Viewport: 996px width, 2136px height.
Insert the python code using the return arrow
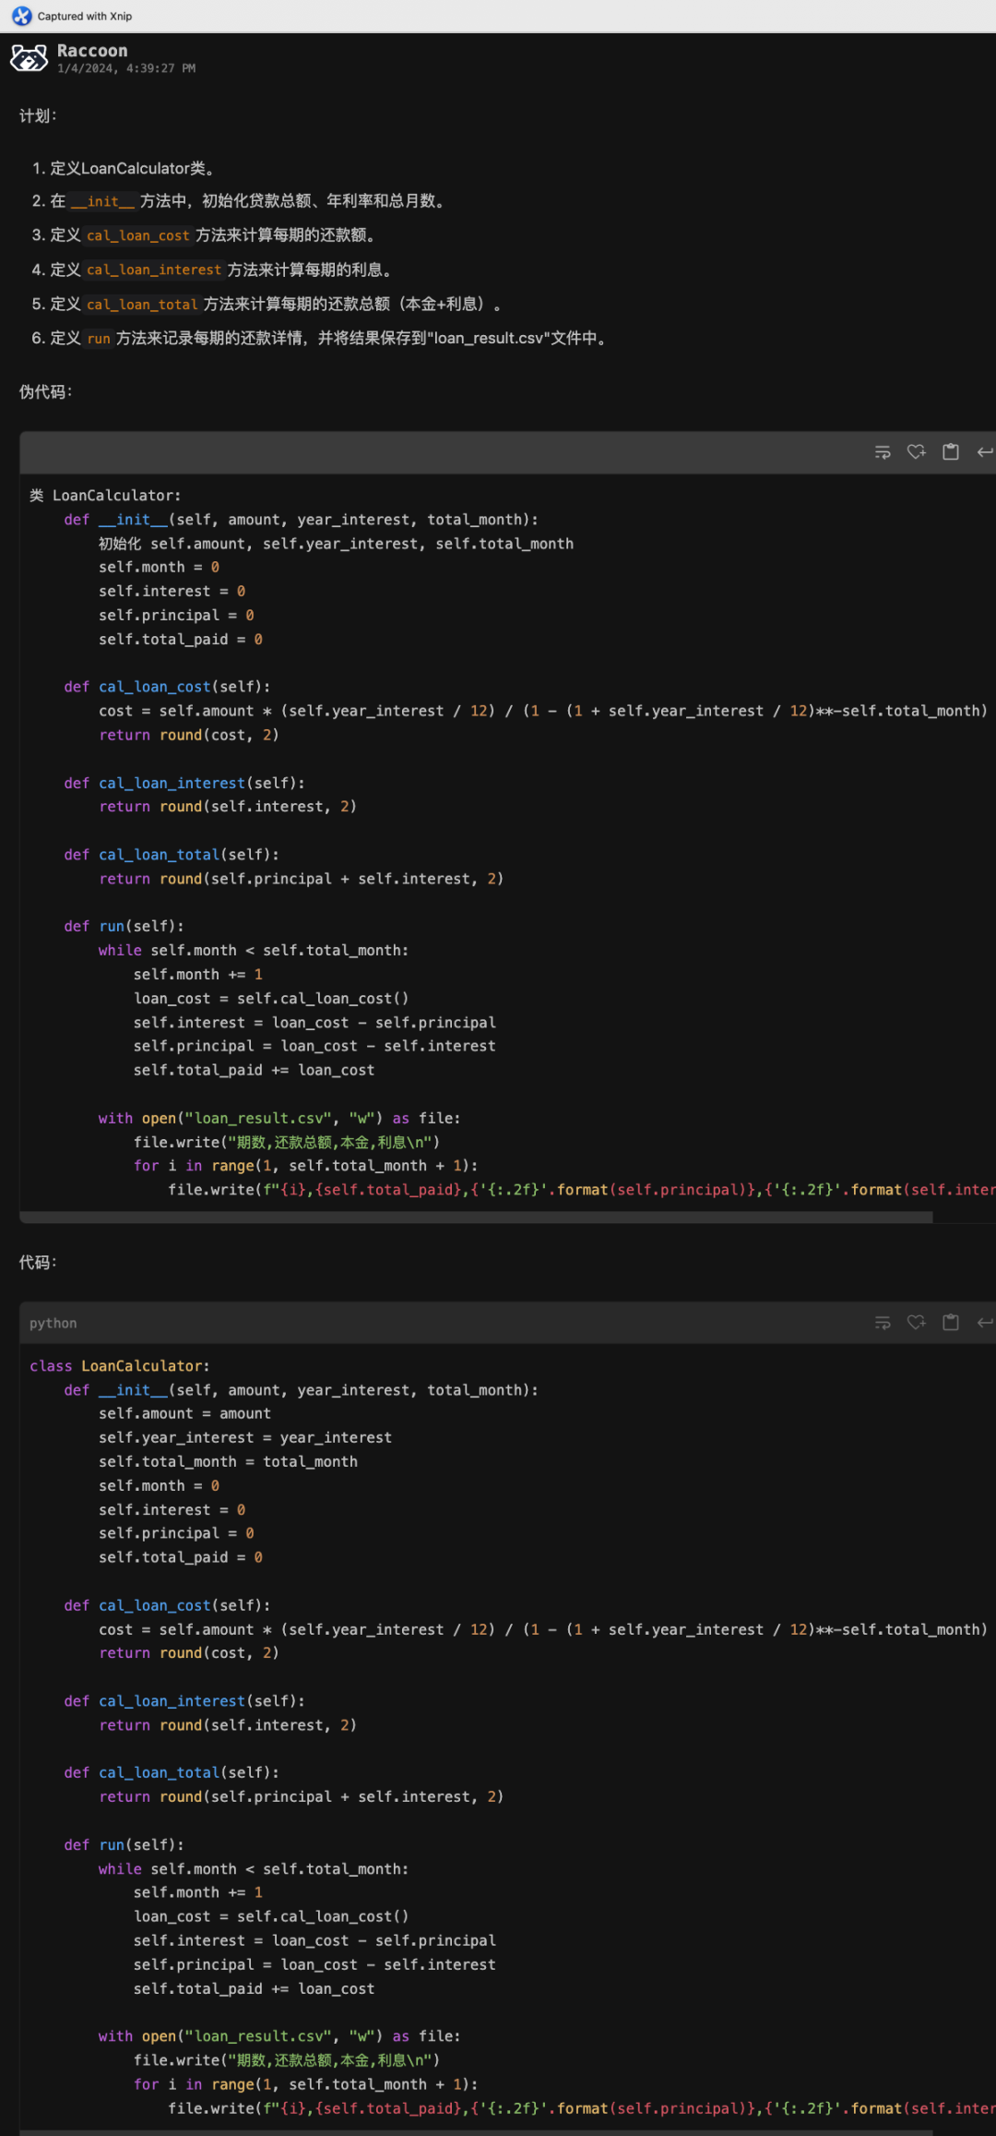[x=984, y=1323]
